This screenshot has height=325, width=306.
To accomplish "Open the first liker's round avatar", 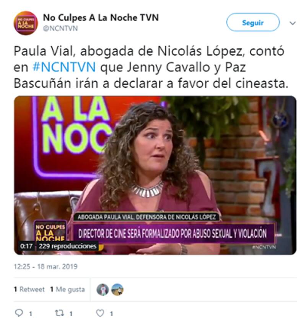I will [x=103, y=289].
